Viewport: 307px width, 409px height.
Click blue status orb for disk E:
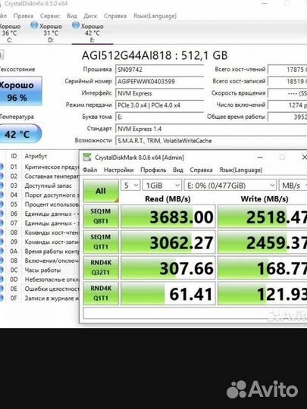coord(76,25)
